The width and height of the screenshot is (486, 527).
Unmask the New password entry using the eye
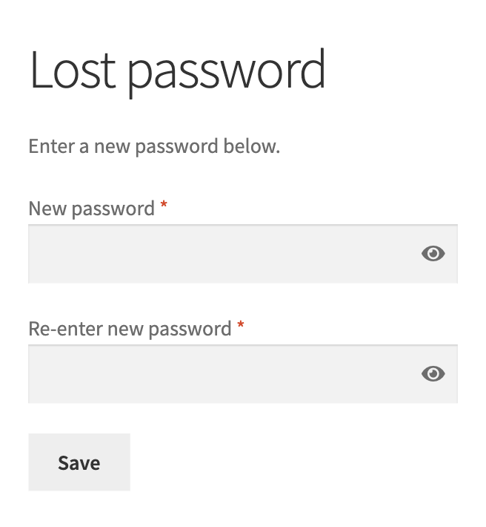[433, 253]
